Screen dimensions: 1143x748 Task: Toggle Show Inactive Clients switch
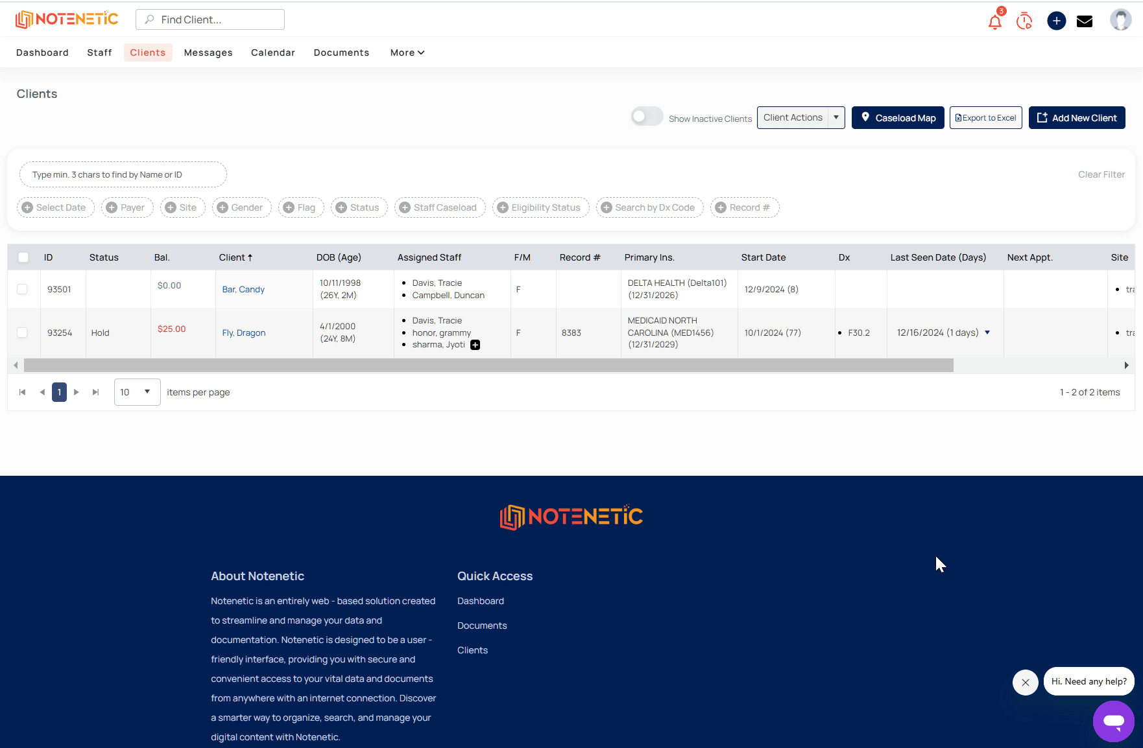647,117
